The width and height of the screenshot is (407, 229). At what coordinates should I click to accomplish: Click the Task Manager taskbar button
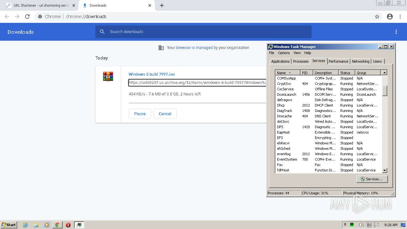(x=79, y=225)
